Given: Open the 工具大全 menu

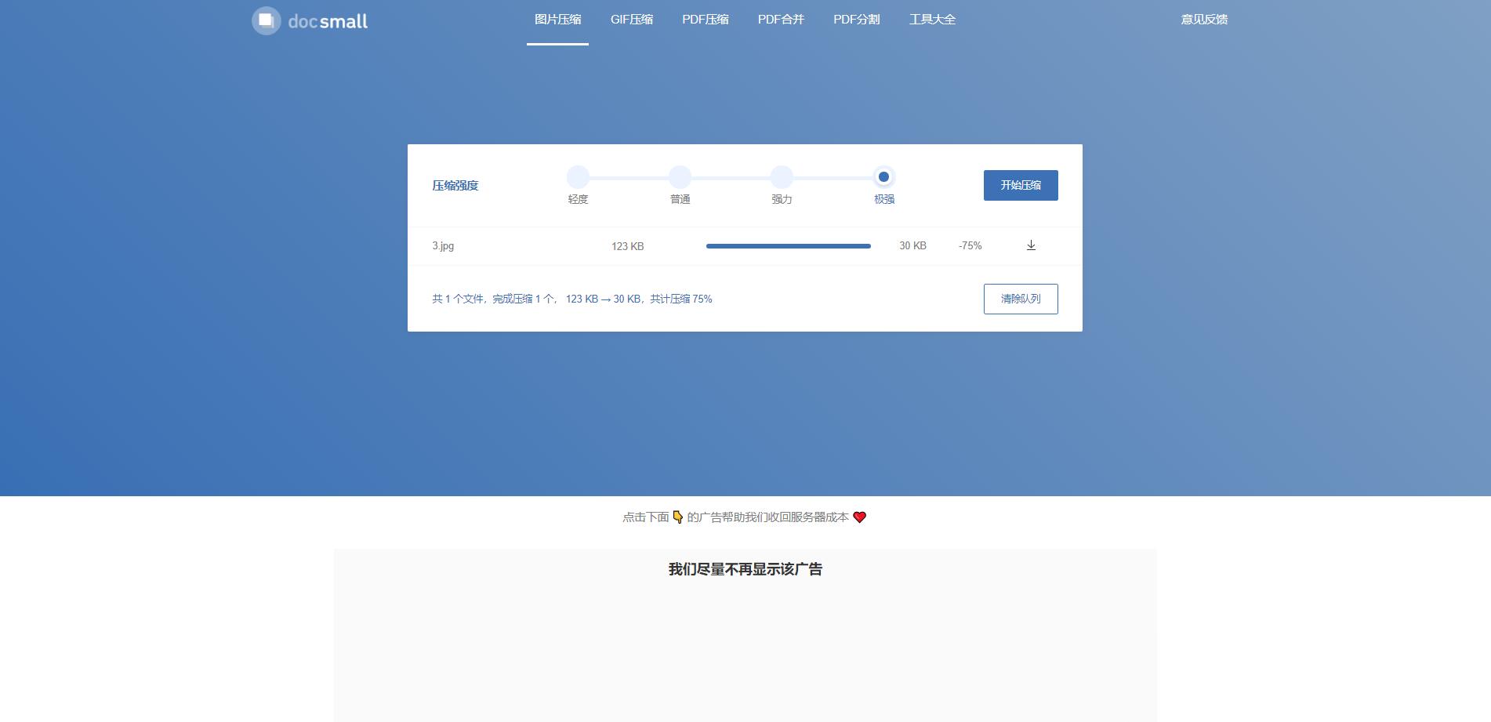Looking at the screenshot, I should click(932, 19).
